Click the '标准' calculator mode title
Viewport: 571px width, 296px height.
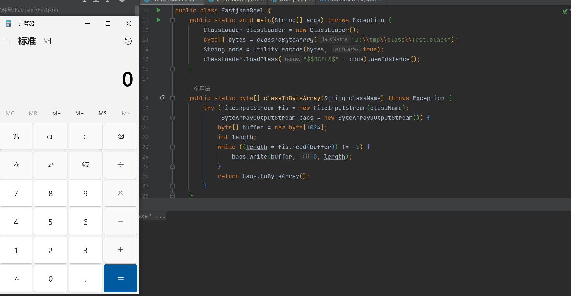pos(27,41)
